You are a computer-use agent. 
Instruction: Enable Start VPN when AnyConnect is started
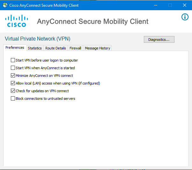pos(13,68)
